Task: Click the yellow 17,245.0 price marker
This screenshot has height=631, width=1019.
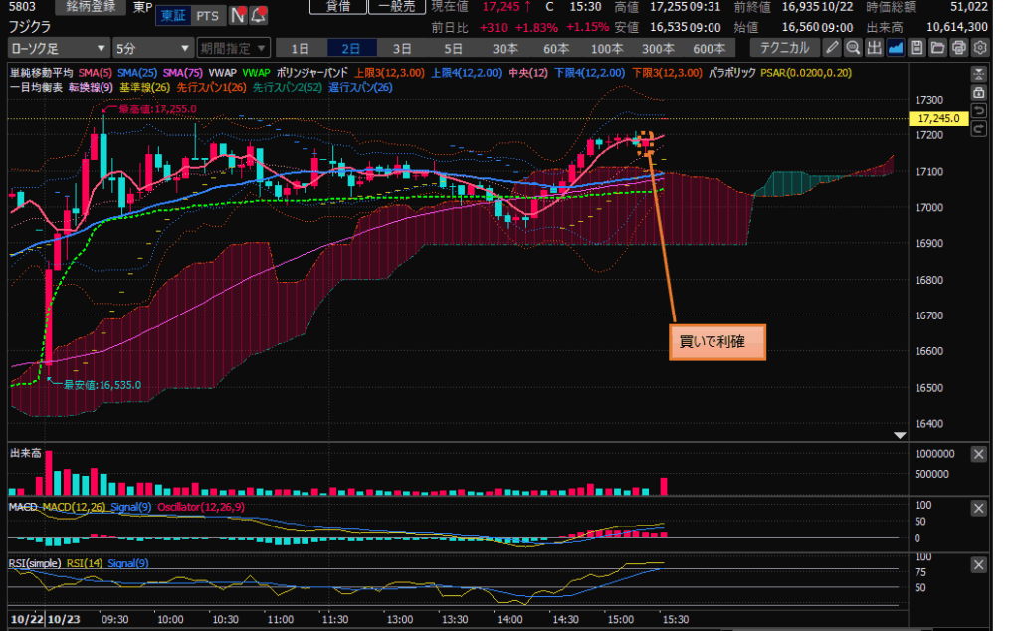Action: [x=939, y=118]
